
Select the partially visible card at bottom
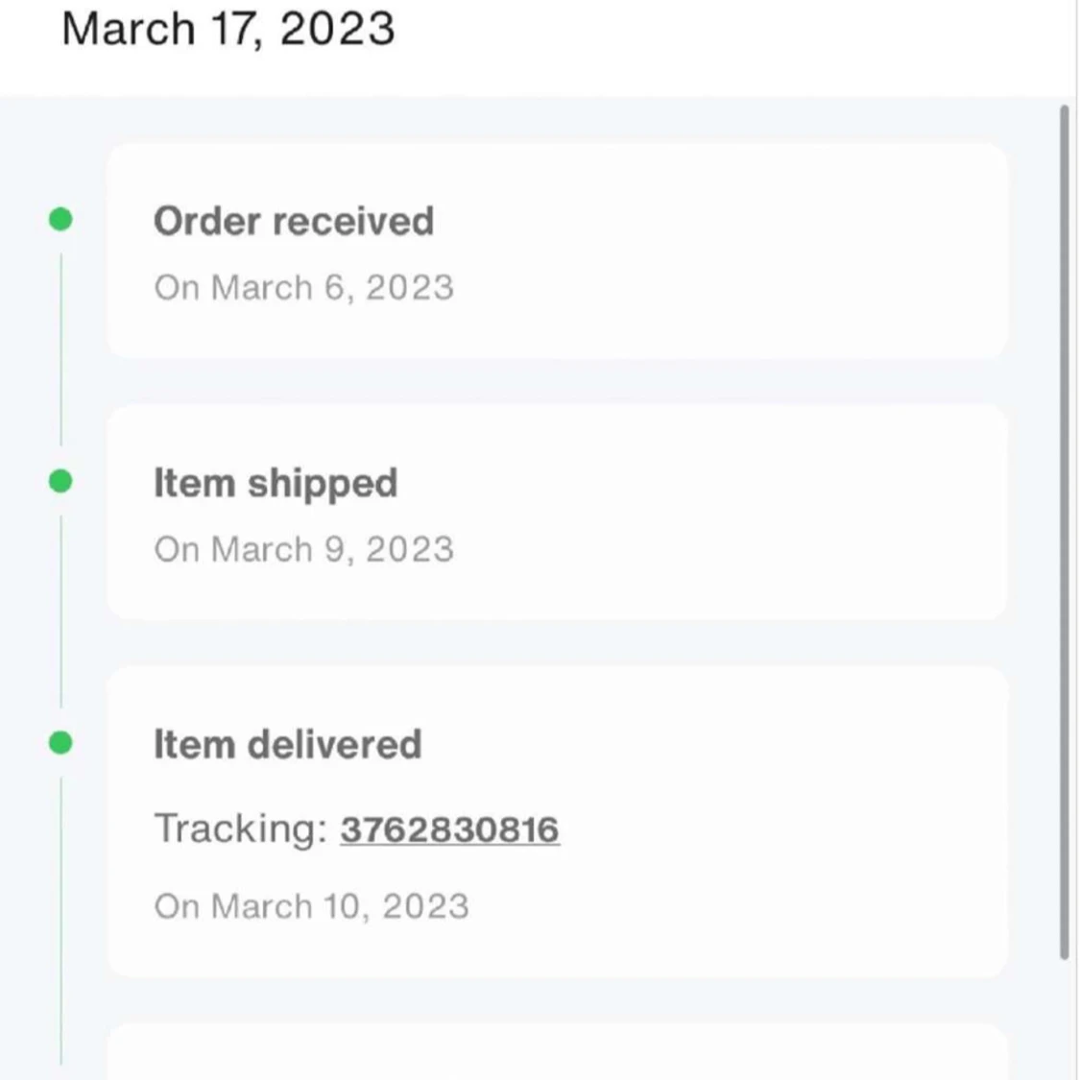557,1052
